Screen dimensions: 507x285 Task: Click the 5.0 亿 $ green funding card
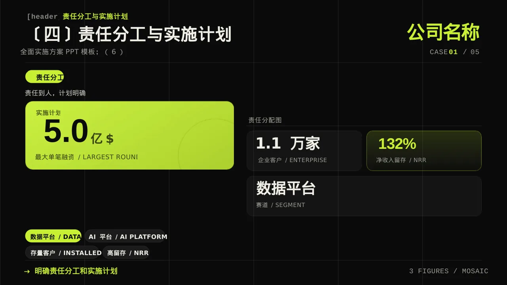point(130,135)
